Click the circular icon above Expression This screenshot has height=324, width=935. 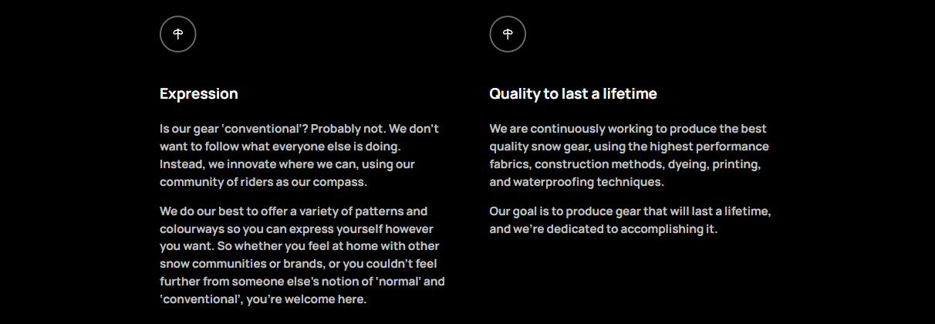point(178,34)
